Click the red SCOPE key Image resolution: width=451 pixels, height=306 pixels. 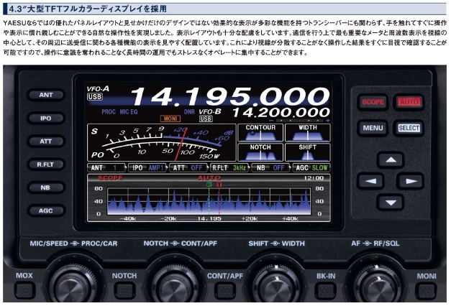373,102
